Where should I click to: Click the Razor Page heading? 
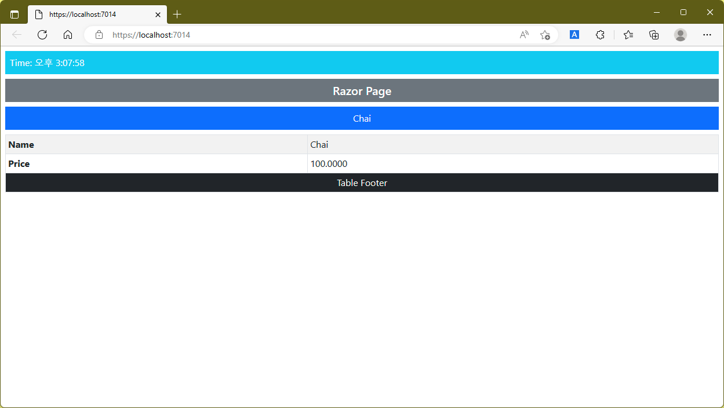362,91
